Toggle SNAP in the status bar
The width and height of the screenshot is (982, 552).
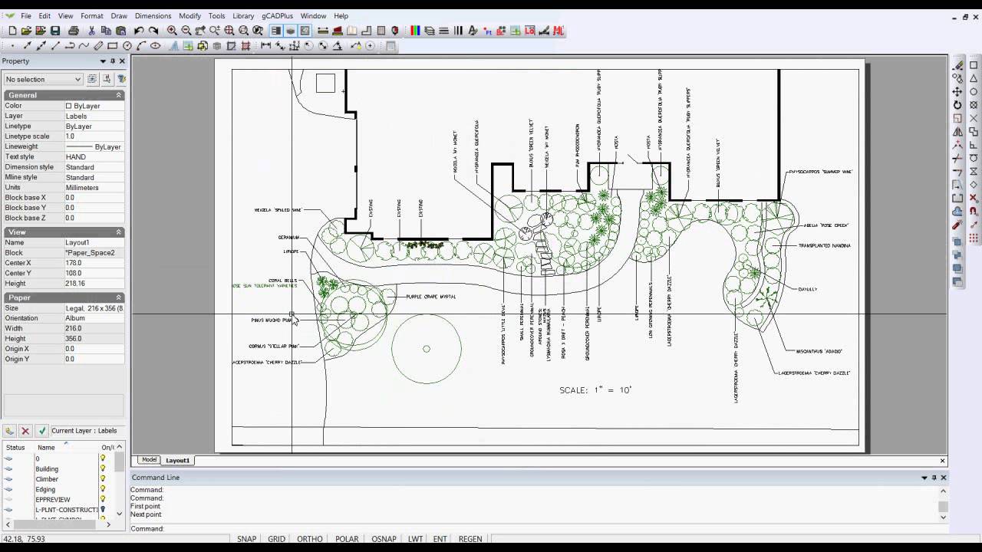246,539
